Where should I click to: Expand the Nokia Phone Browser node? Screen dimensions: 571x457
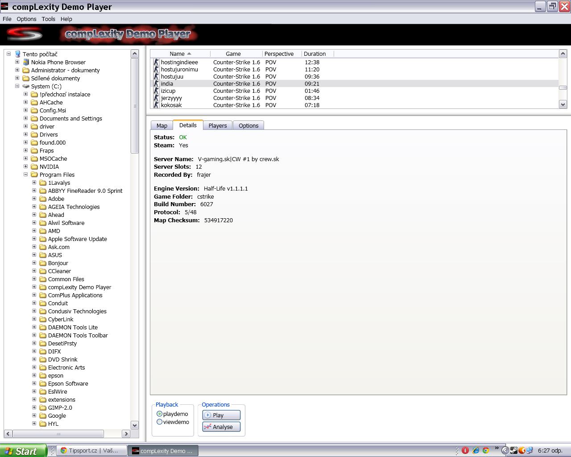tap(17, 62)
